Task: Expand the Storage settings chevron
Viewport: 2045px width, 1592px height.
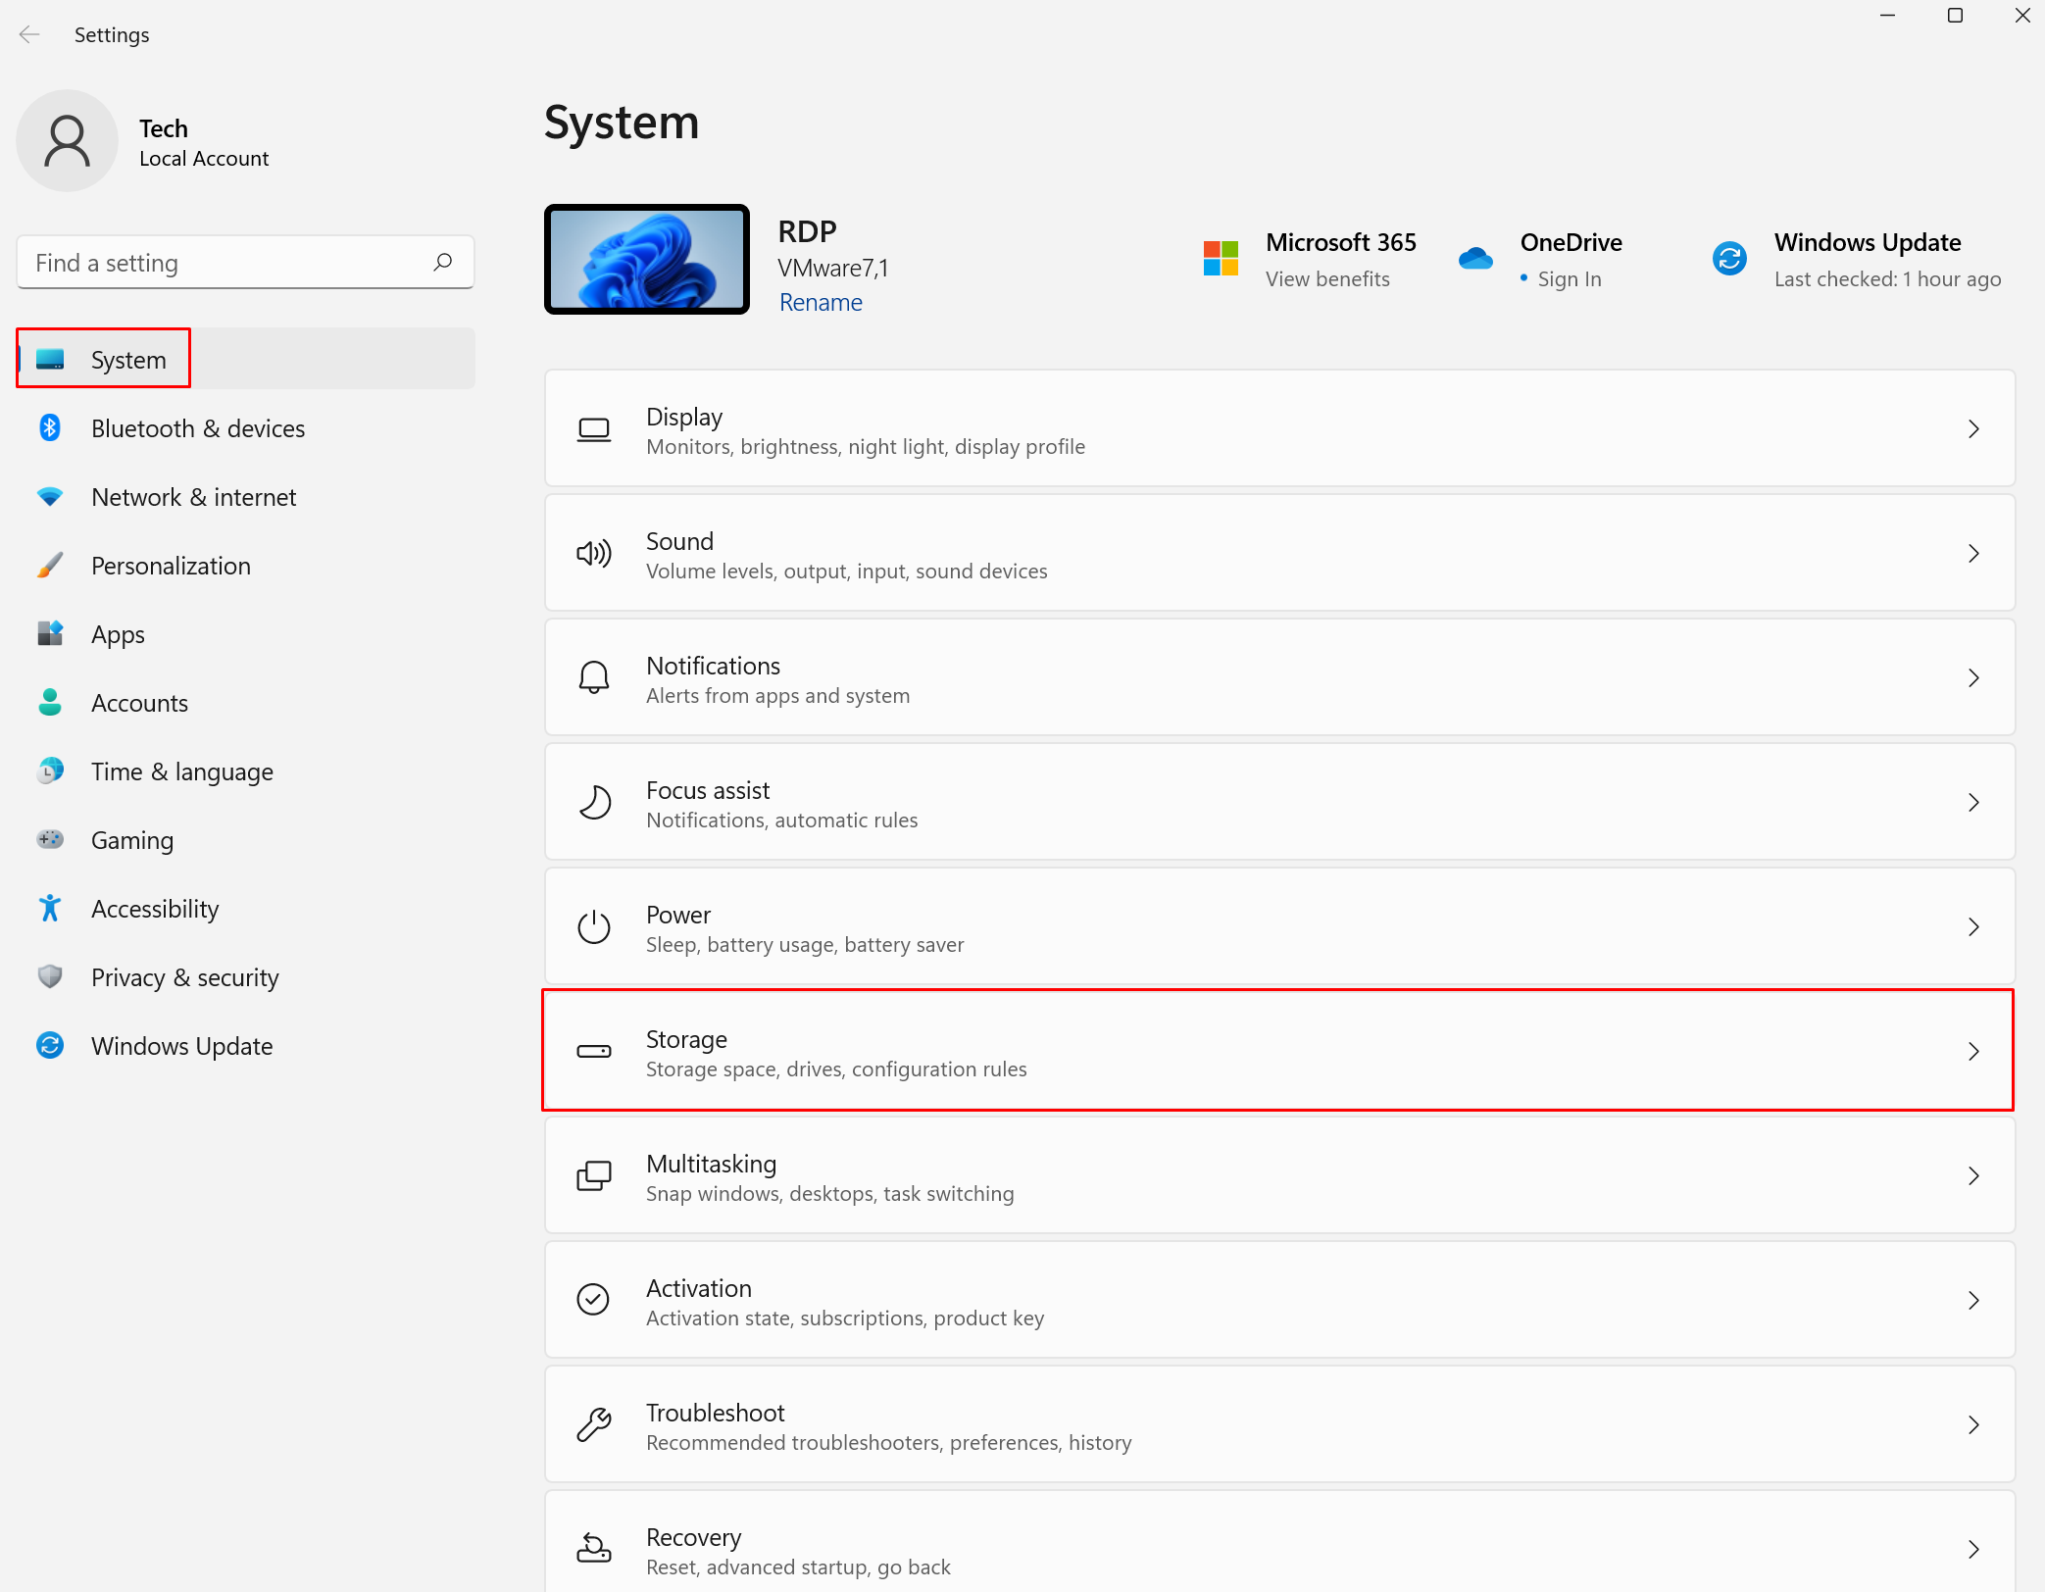Action: (x=1973, y=1051)
